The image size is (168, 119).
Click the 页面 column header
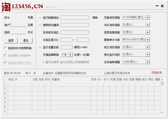tap(119, 79)
